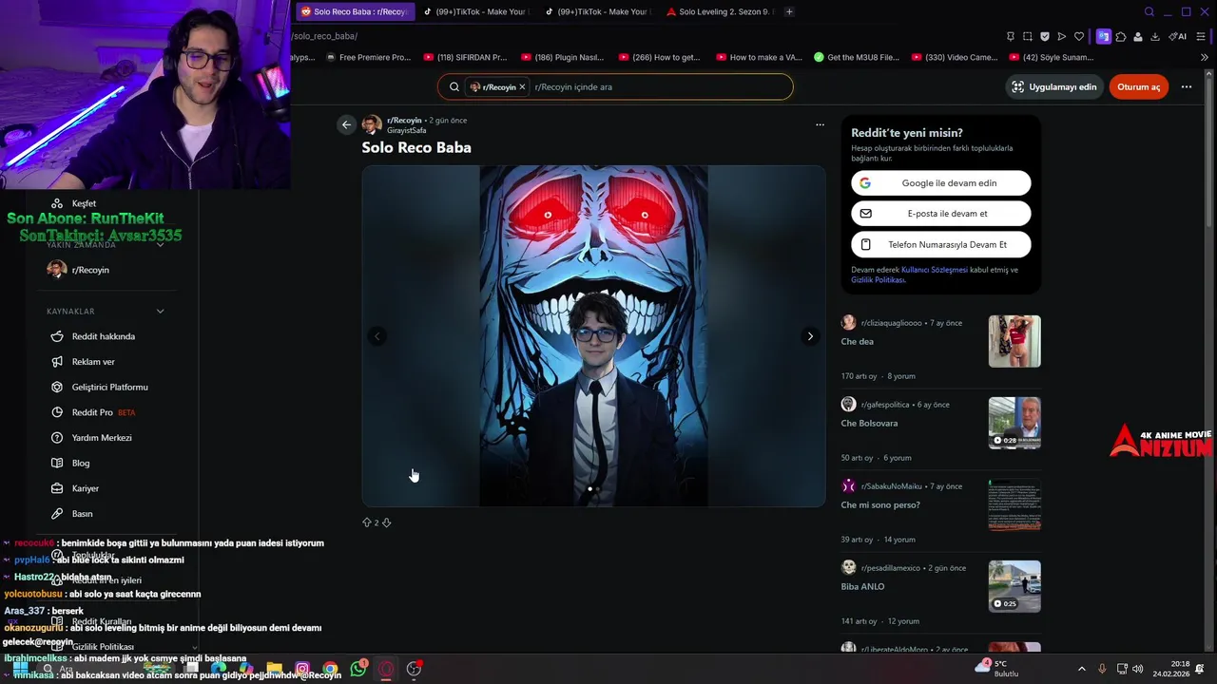This screenshot has height=684, width=1217.
Task: Open the downloads icon
Action: point(1155,36)
